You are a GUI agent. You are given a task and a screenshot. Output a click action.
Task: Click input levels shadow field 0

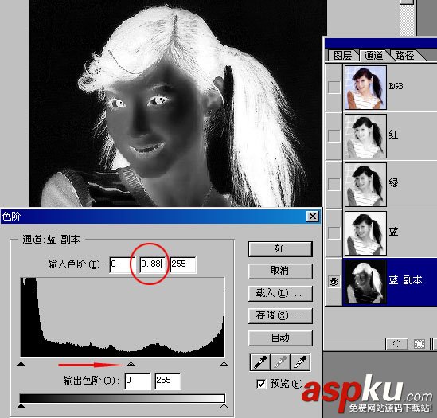(x=122, y=264)
